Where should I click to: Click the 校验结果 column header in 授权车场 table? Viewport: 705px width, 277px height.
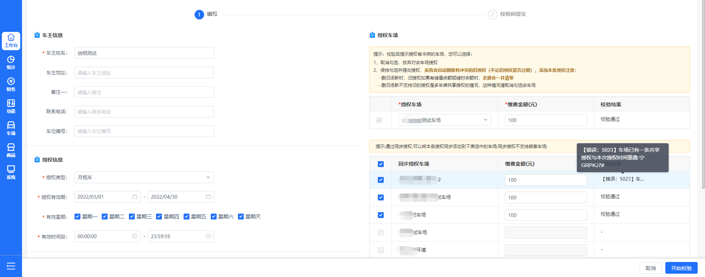611,104
